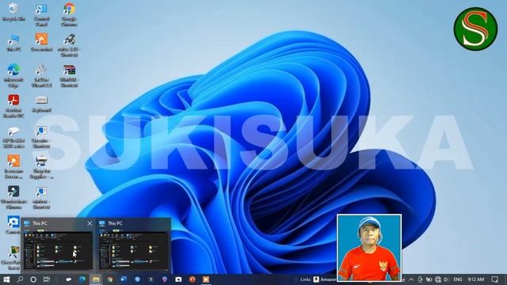This screenshot has width=507, height=285.
Task: Select the Microsoft Edge desktop shortcut
Action: pos(13,76)
